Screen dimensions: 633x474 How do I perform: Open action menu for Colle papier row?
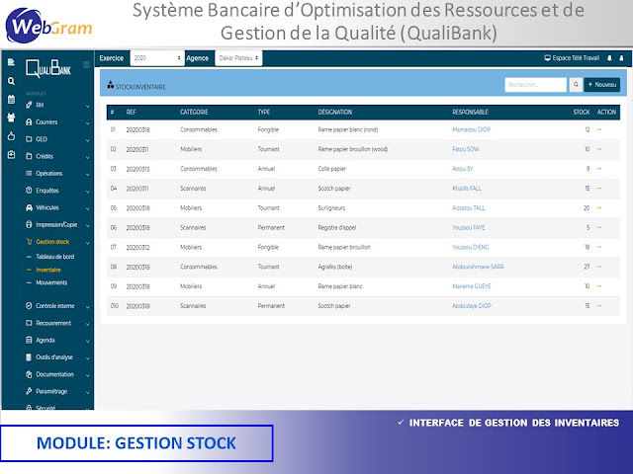[x=599, y=169]
